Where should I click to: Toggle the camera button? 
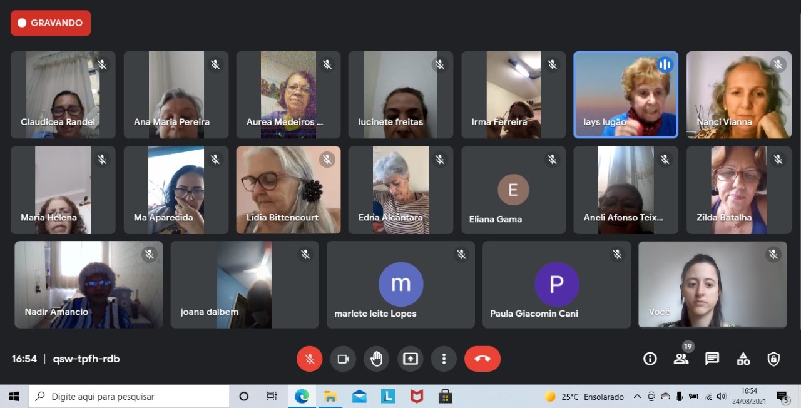point(343,359)
